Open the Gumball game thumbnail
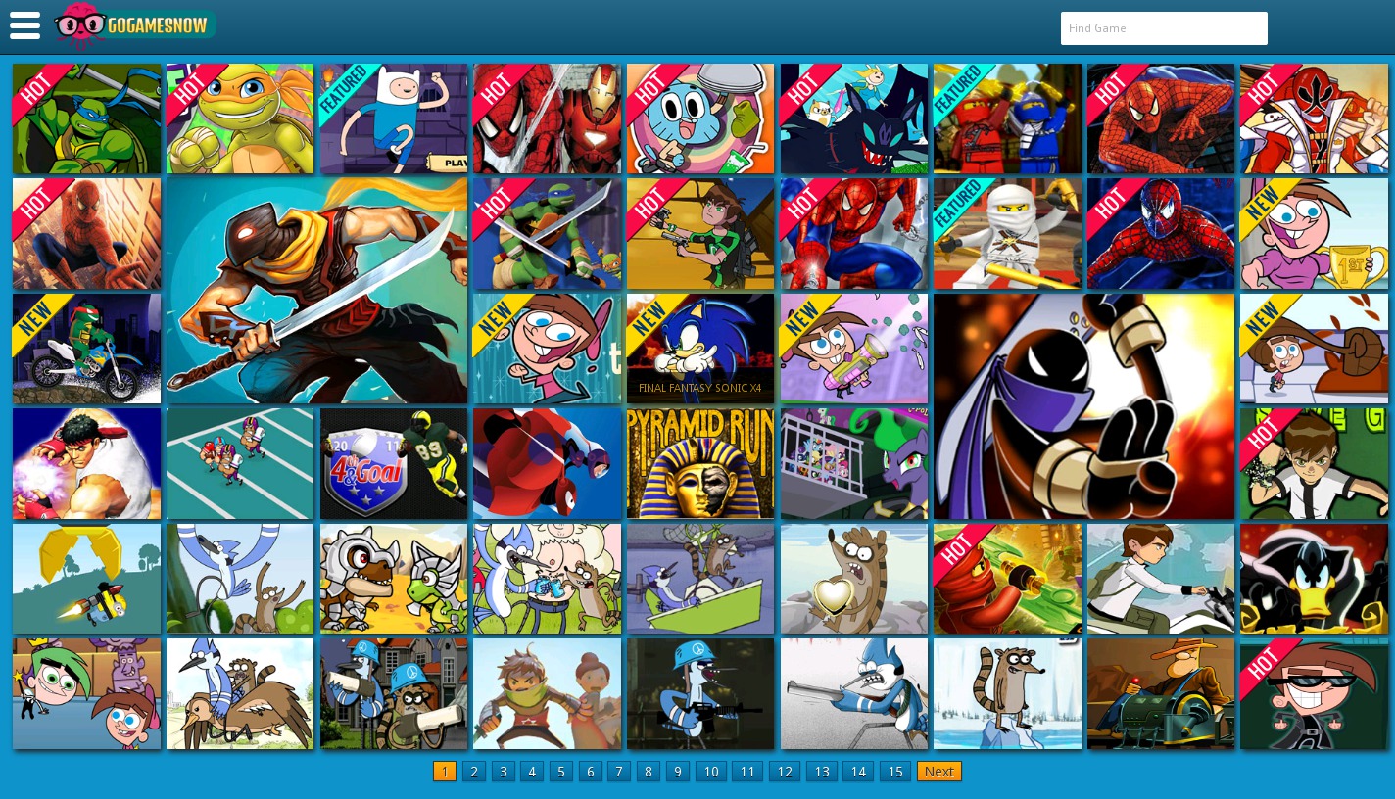 click(699, 118)
